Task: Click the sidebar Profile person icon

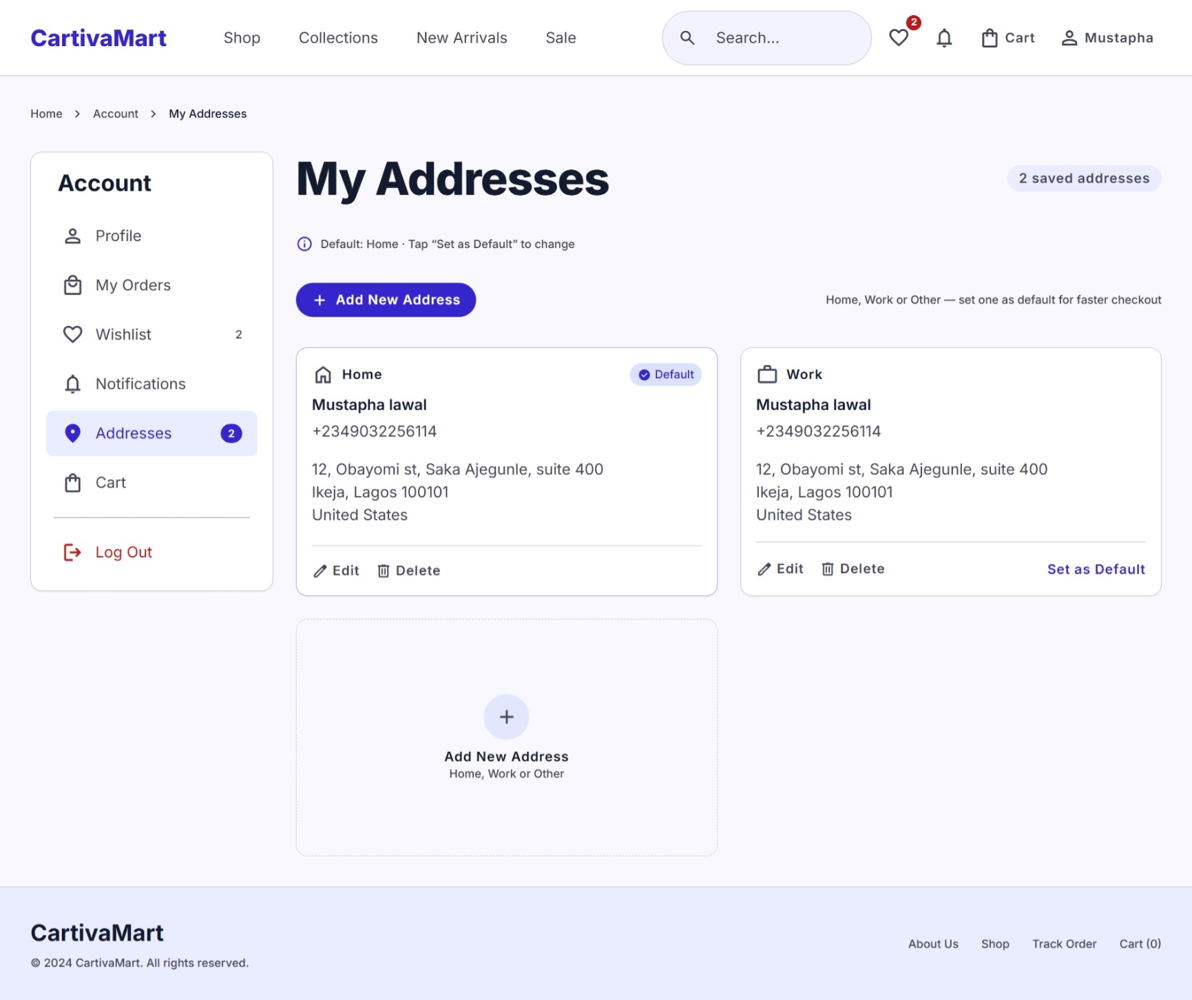Action: pyautogui.click(x=72, y=236)
